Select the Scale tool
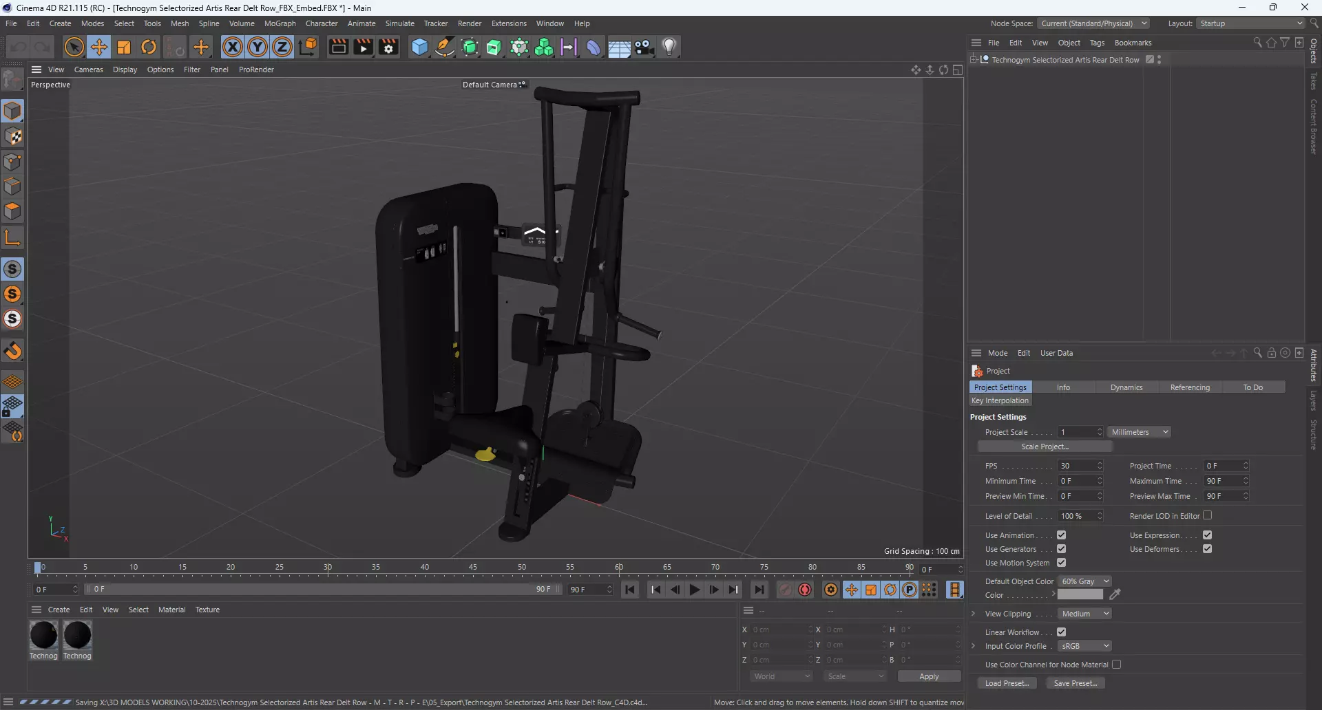Image resolution: width=1322 pixels, height=710 pixels. pyautogui.click(x=124, y=47)
